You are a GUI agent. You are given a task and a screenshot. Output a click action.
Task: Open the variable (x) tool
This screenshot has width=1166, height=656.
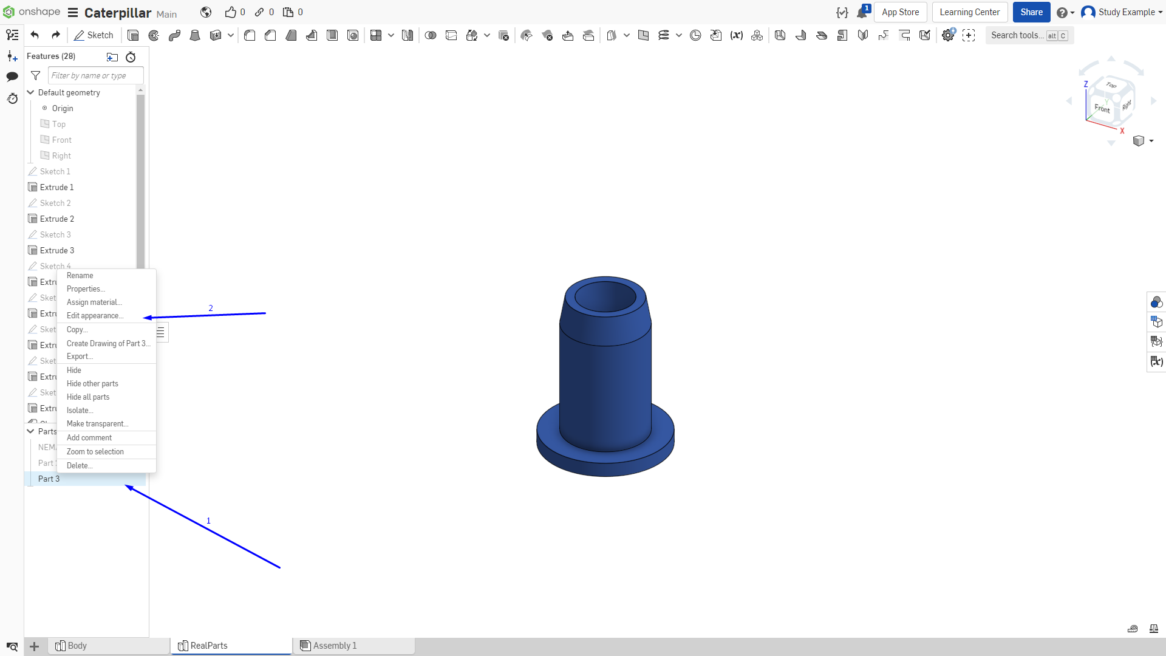click(x=737, y=35)
